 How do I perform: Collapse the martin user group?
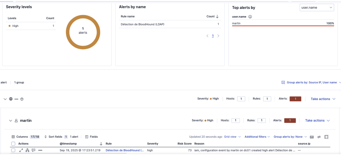11,121
